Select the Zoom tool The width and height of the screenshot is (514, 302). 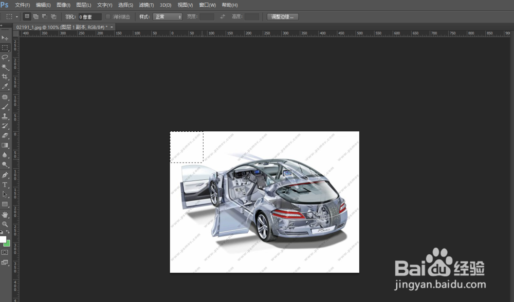(x=5, y=224)
